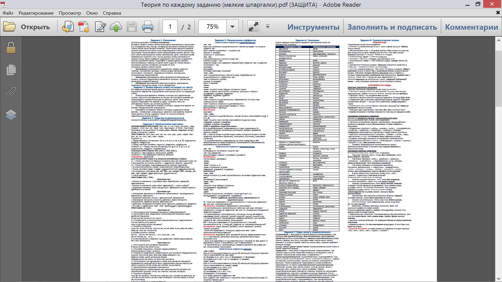Click the Adobe Reader title bar icon
Viewport: 502px width, 282px height.
(x=4, y=4)
